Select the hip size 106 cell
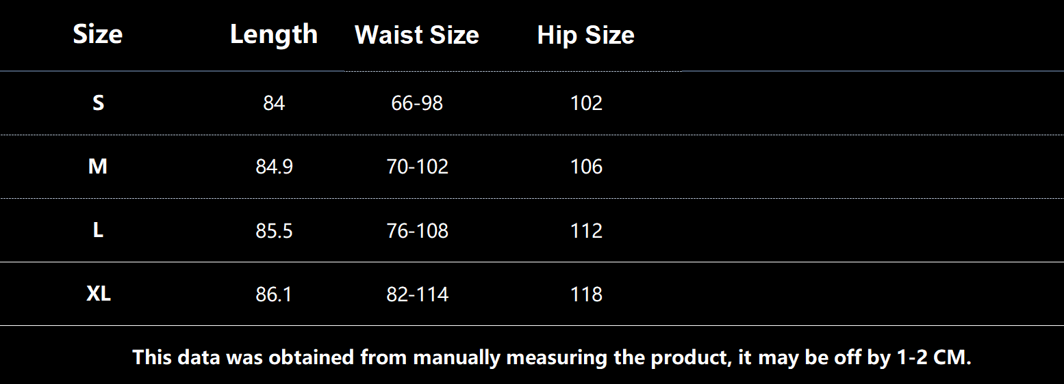 coord(586,167)
